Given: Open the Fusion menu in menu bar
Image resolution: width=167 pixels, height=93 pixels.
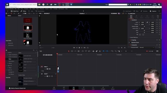Looking at the screenshot, I should point(47,9).
